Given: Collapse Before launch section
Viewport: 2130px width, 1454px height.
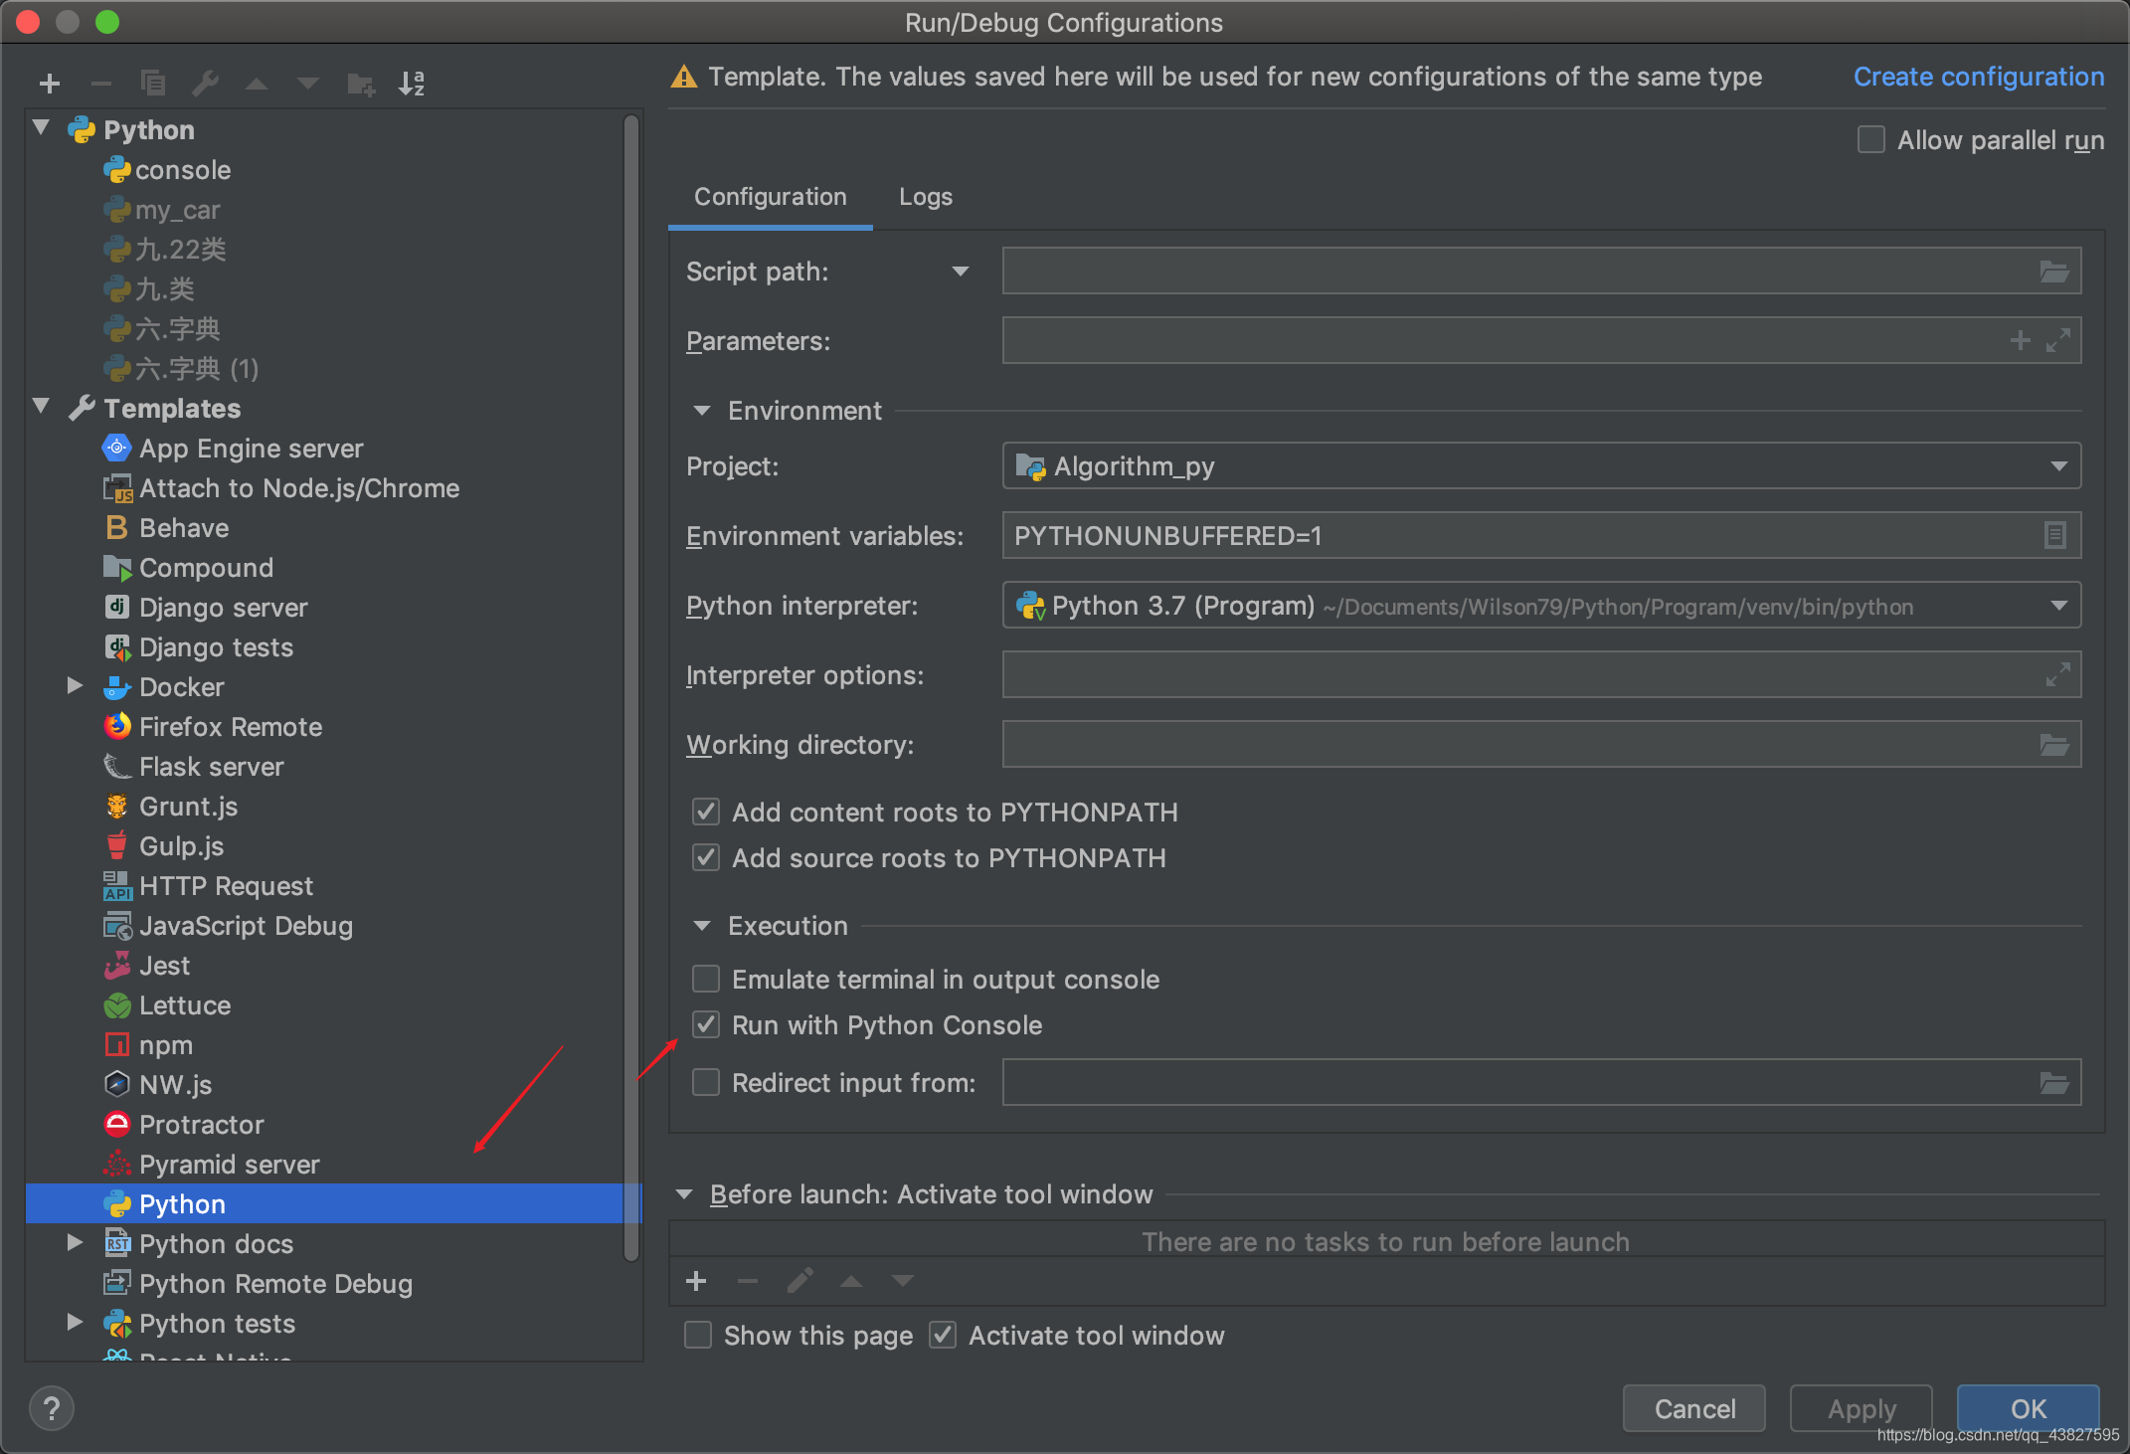Looking at the screenshot, I should tap(684, 1194).
